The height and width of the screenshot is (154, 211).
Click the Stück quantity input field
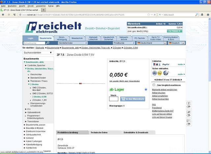pos(113,99)
